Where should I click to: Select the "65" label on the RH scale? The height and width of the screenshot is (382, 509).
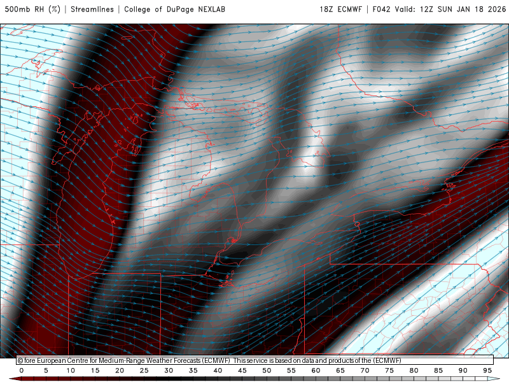[340, 371]
